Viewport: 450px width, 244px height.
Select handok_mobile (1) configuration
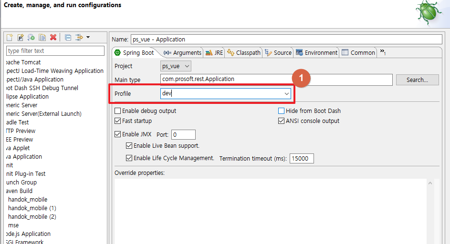tap(32, 208)
